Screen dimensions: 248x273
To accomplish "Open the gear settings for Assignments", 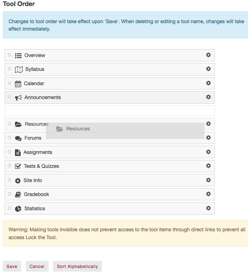I will 208,152.
